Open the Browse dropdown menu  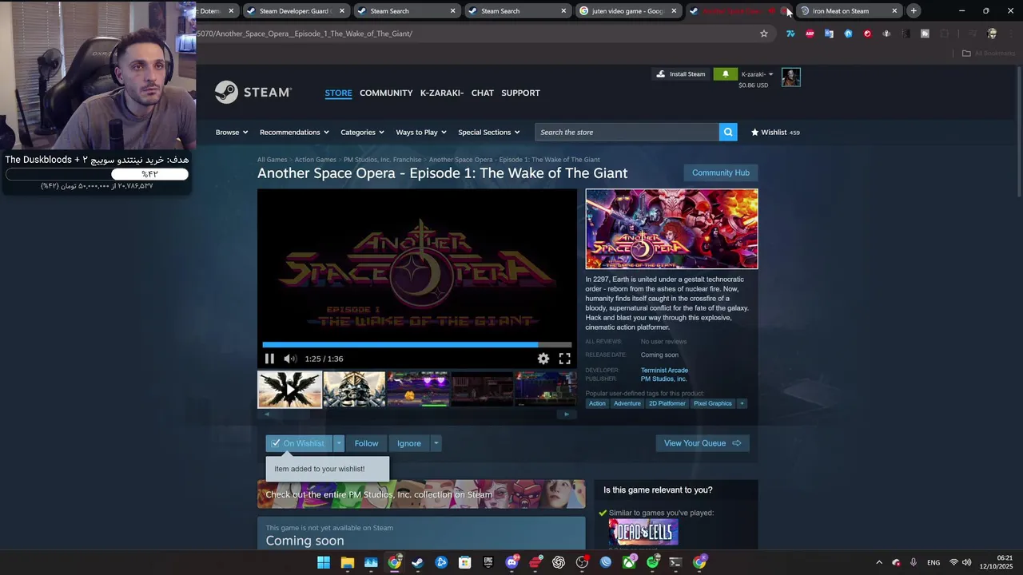[x=232, y=132]
